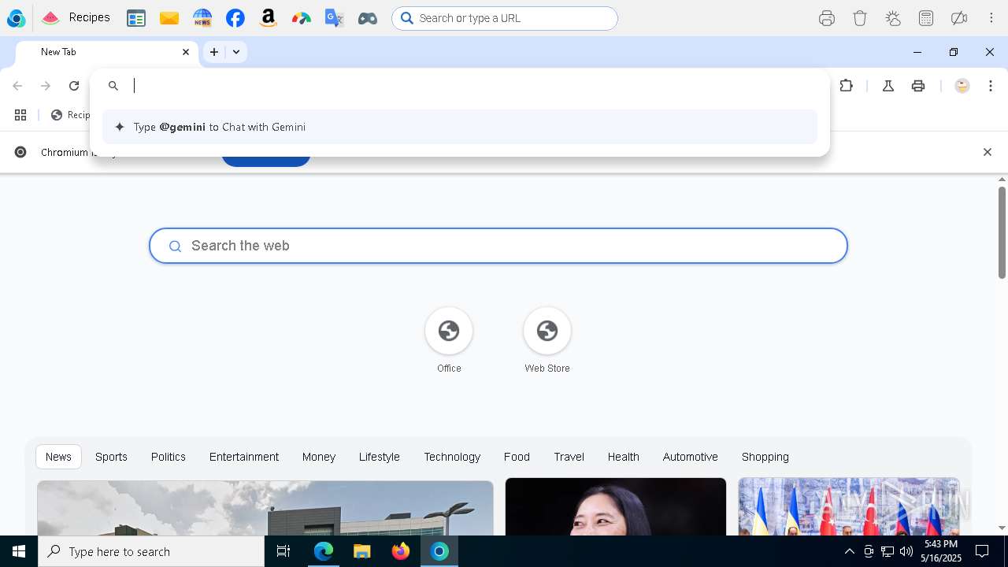Viewport: 1008px width, 567px height.
Task: Open the calculator icon in top bar
Action: point(926,18)
